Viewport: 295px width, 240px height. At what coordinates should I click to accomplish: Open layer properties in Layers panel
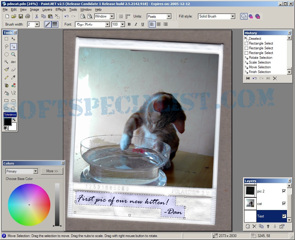[x=282, y=226]
